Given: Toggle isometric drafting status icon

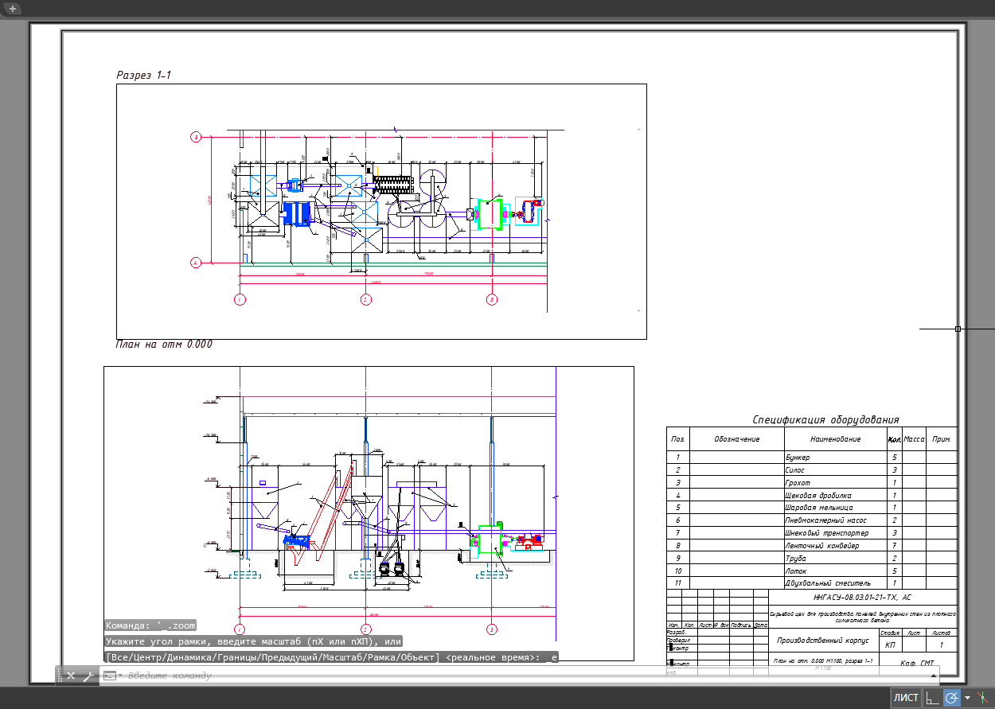Looking at the screenshot, I should pos(984,698).
